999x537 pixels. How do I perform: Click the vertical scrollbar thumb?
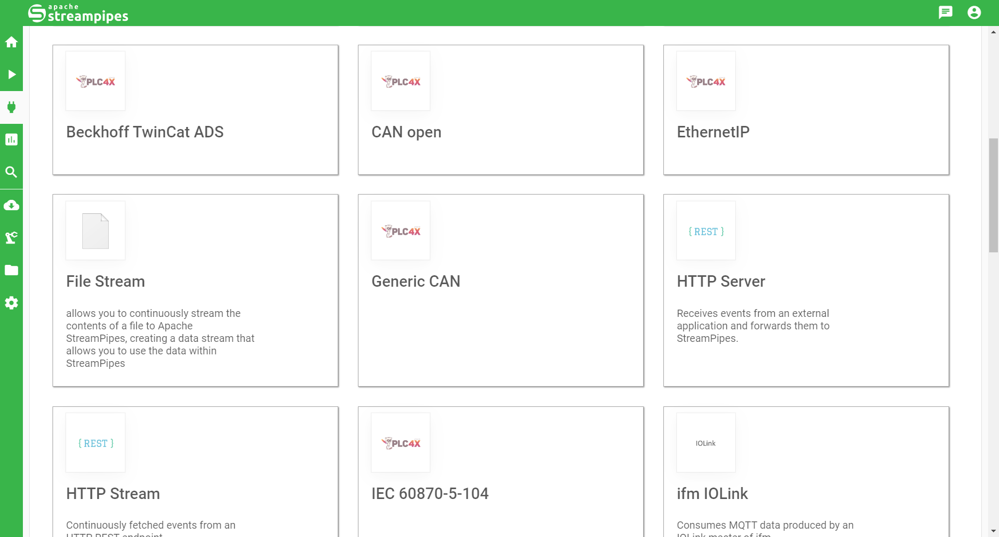(993, 195)
